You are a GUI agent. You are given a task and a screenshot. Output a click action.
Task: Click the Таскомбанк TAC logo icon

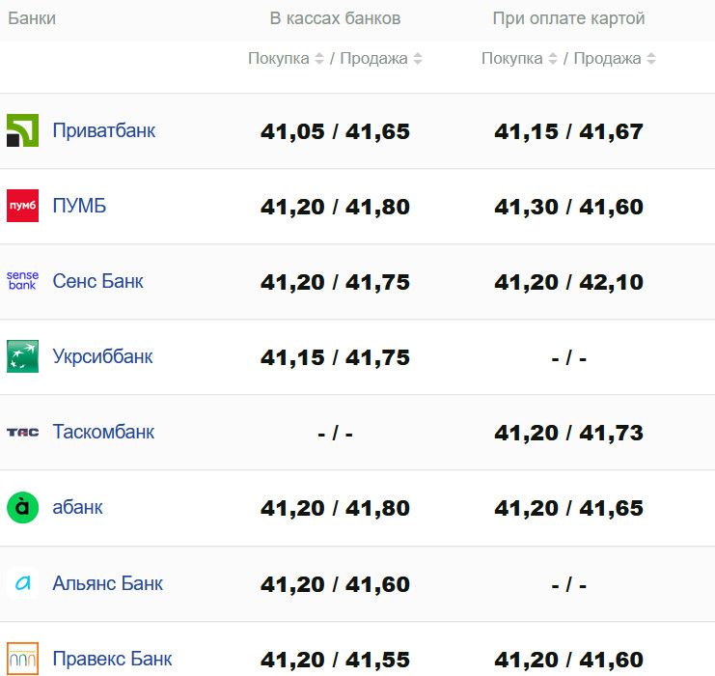[22, 432]
